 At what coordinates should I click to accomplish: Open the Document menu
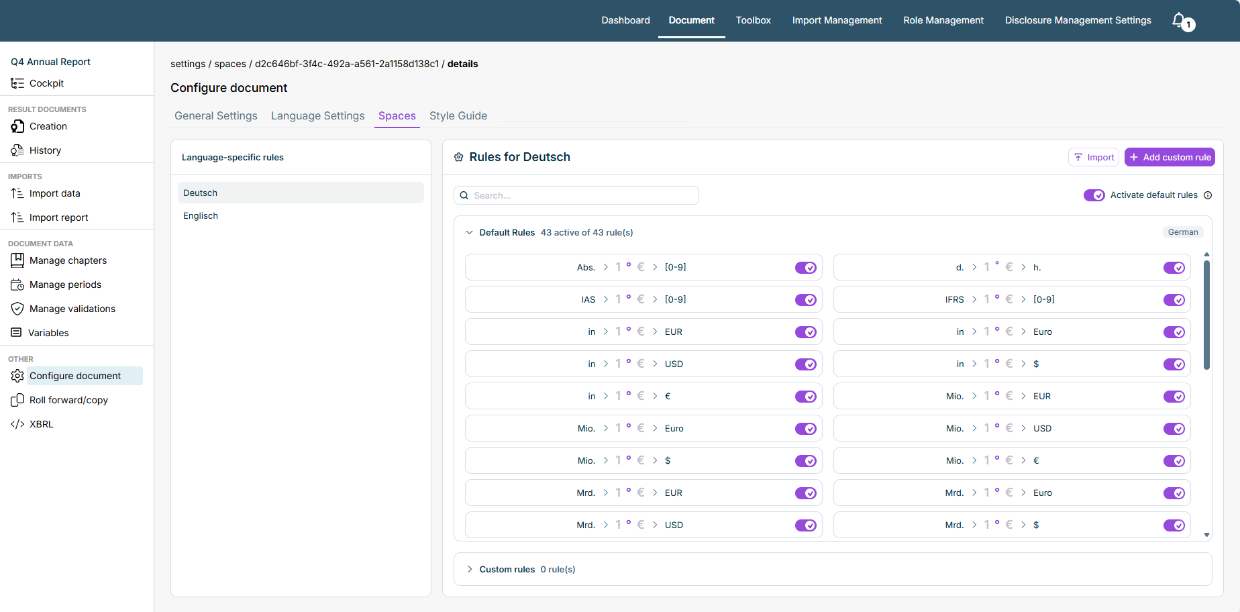pos(691,20)
